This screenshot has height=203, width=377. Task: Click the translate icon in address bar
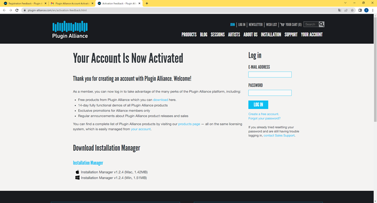[x=339, y=10]
